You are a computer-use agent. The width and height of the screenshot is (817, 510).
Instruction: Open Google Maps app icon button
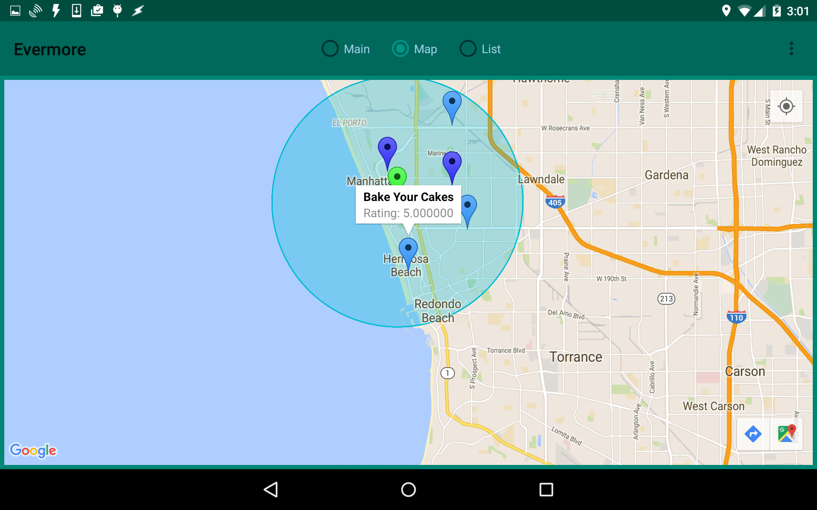(786, 434)
